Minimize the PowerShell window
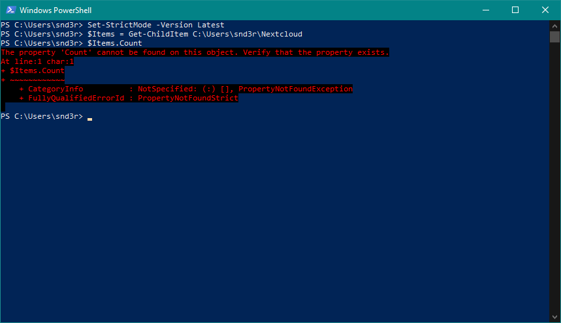561x323 pixels. tap(485, 10)
